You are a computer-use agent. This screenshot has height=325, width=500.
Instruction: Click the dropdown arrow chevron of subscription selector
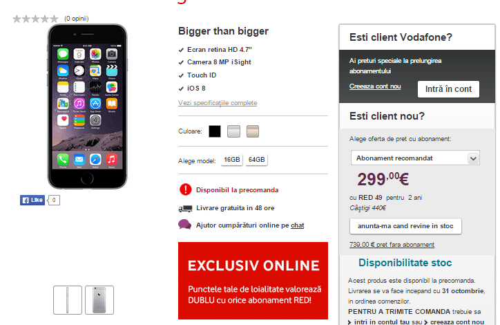(x=473, y=158)
